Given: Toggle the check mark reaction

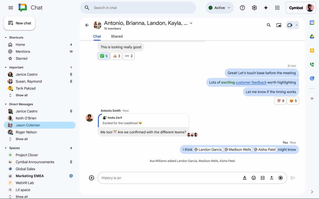Looking at the screenshot, I should pyautogui.click(x=104, y=56).
